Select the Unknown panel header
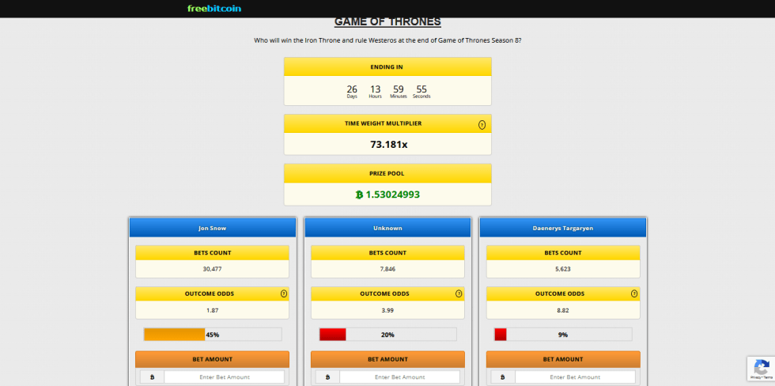 pyautogui.click(x=387, y=228)
